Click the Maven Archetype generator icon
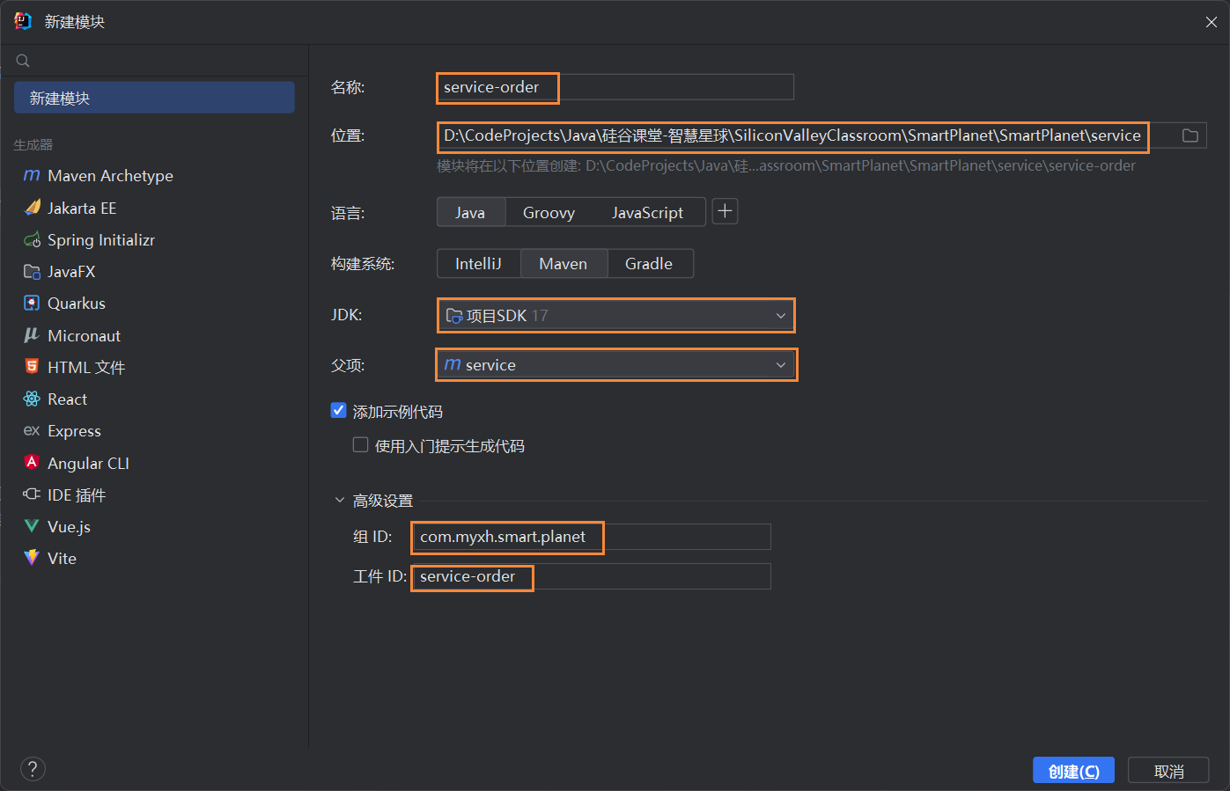This screenshot has width=1230, height=791. point(32,175)
